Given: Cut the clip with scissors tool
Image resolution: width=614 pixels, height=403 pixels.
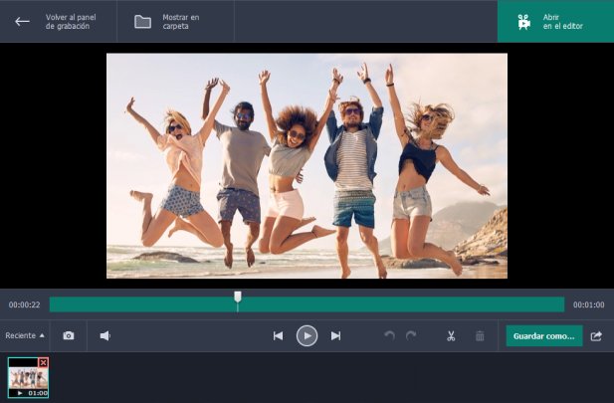Looking at the screenshot, I should 451,335.
